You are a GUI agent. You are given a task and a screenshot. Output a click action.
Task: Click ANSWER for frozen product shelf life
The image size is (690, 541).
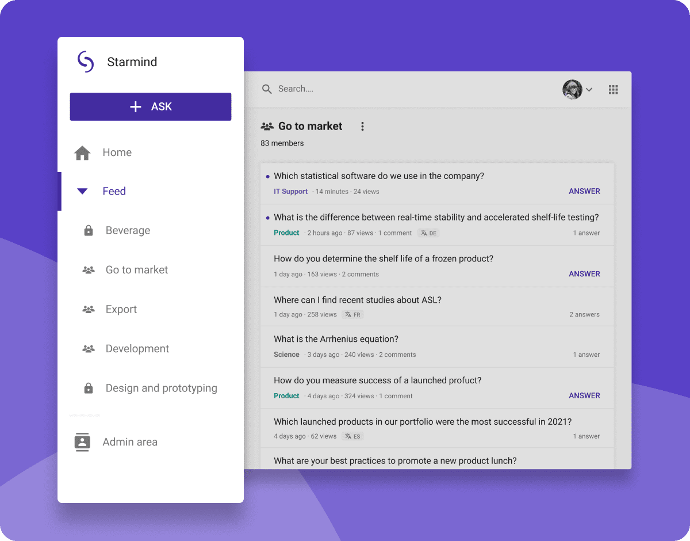[x=584, y=274]
